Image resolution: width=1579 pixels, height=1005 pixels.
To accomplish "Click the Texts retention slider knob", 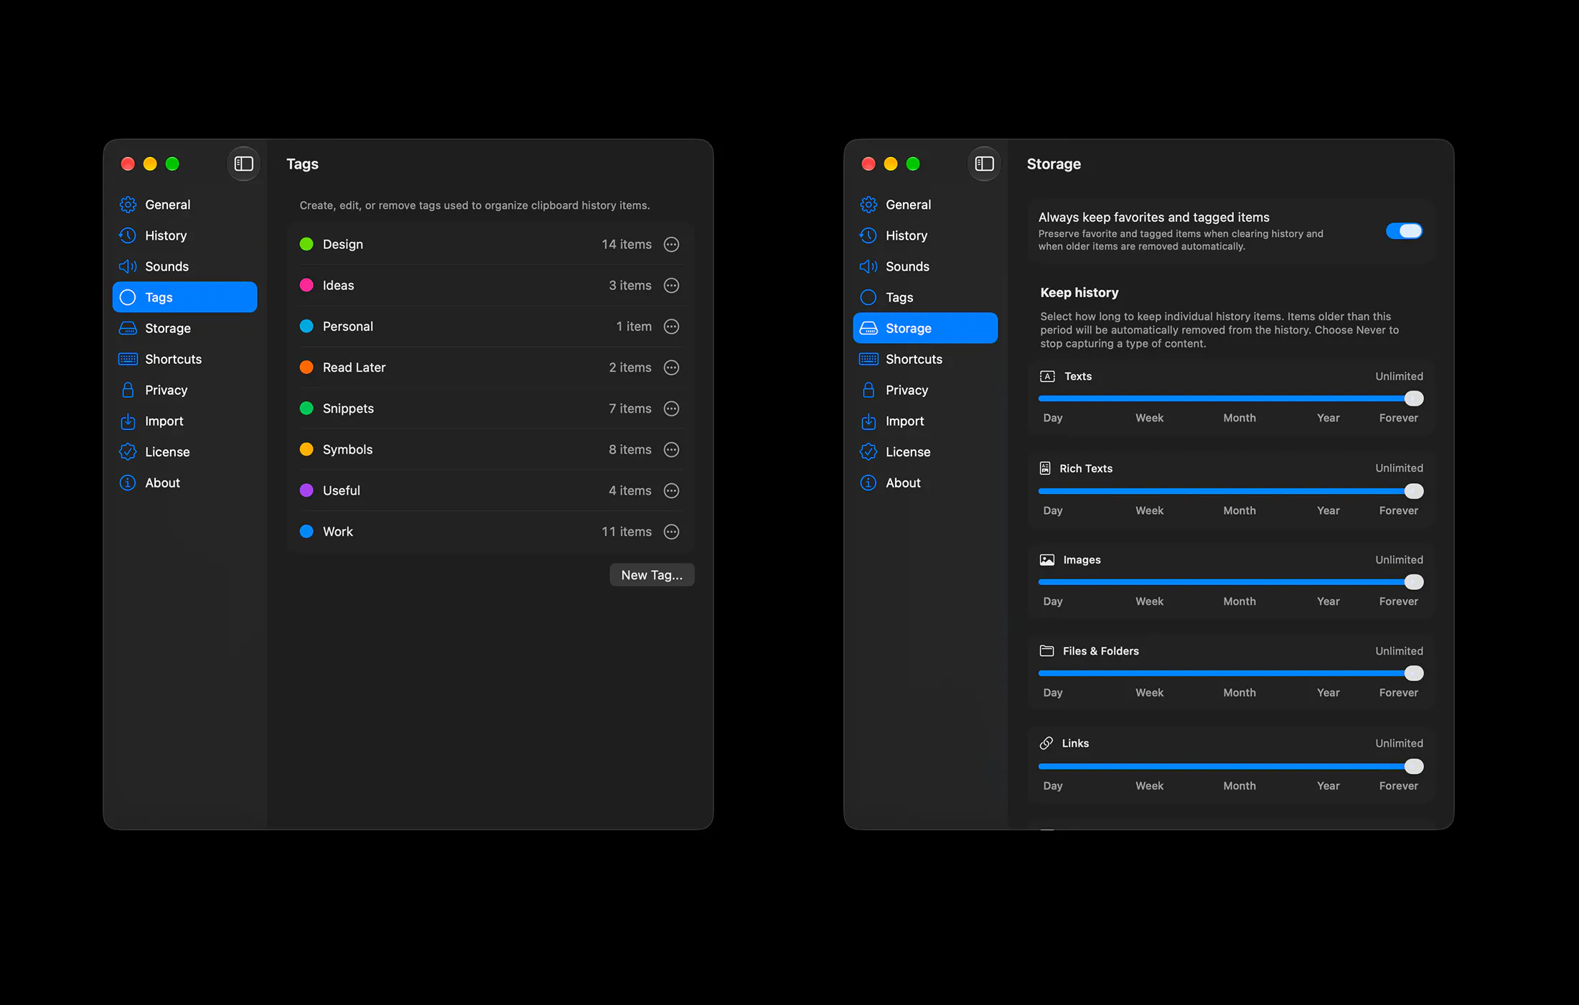I will (x=1413, y=398).
